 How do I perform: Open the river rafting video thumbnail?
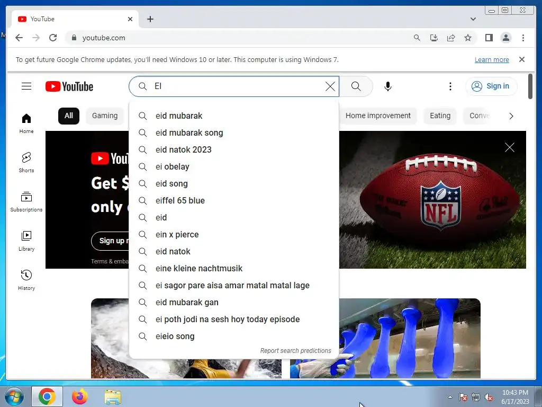click(x=110, y=338)
